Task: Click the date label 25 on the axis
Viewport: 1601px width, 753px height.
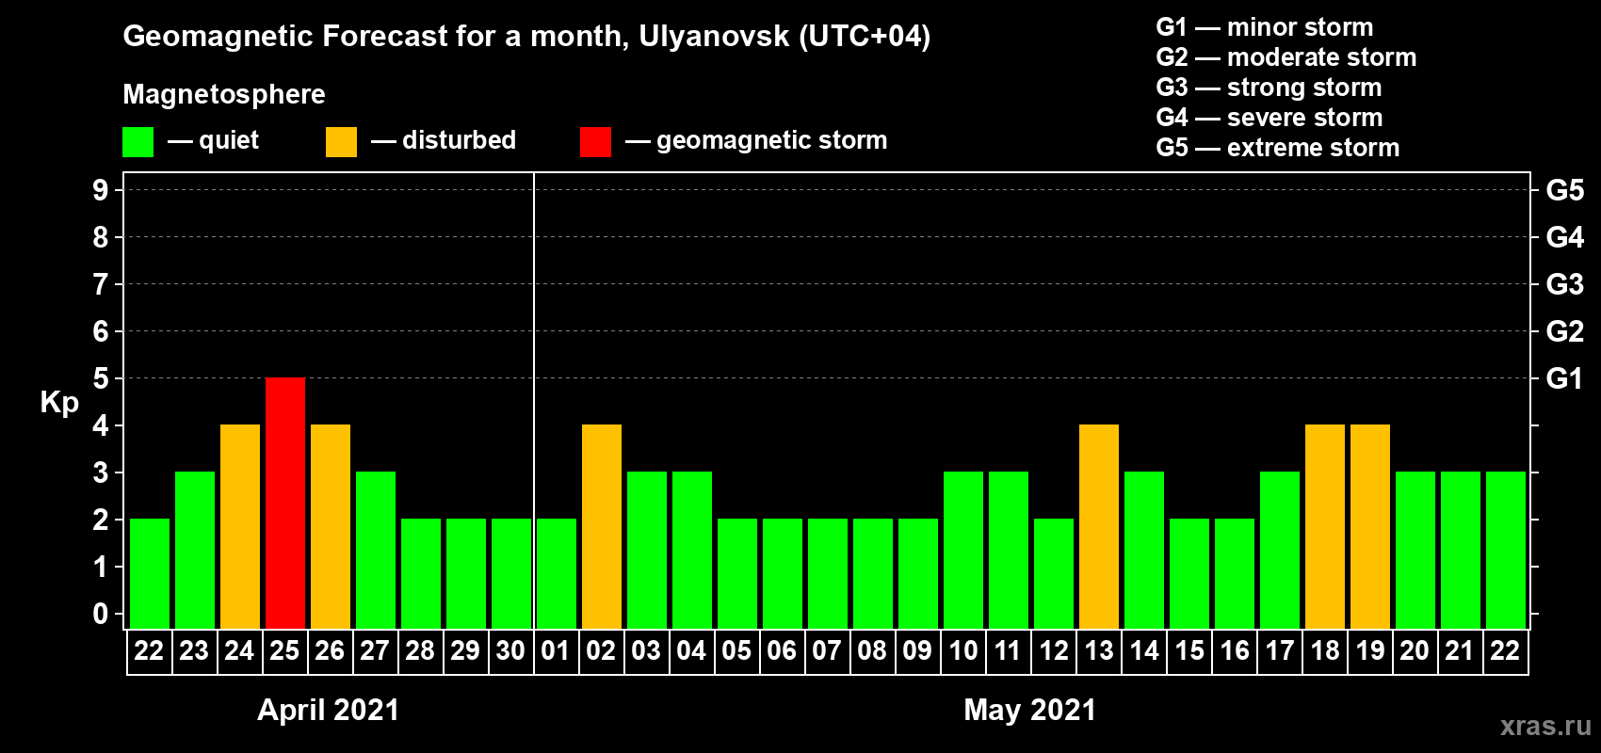Action: [x=284, y=651]
